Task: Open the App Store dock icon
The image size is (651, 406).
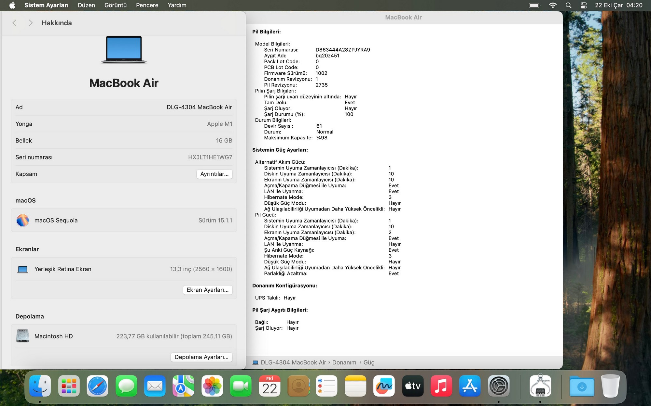Action: [x=470, y=386]
